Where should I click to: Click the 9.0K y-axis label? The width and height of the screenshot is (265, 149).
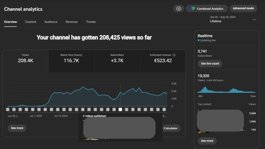(x=174, y=84)
